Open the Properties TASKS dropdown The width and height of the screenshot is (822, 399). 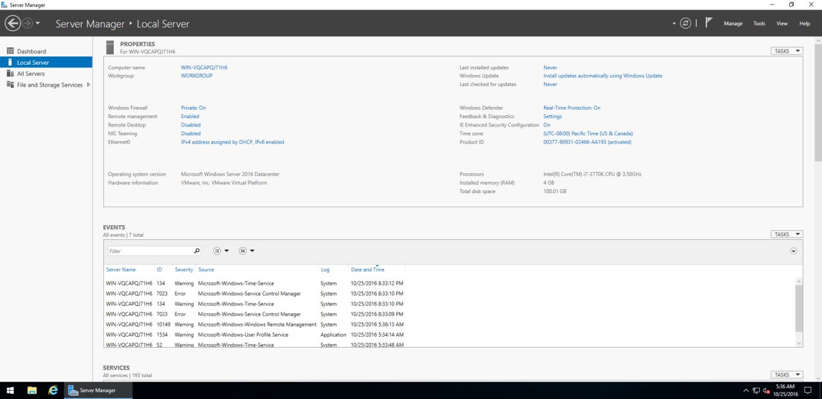coord(787,50)
